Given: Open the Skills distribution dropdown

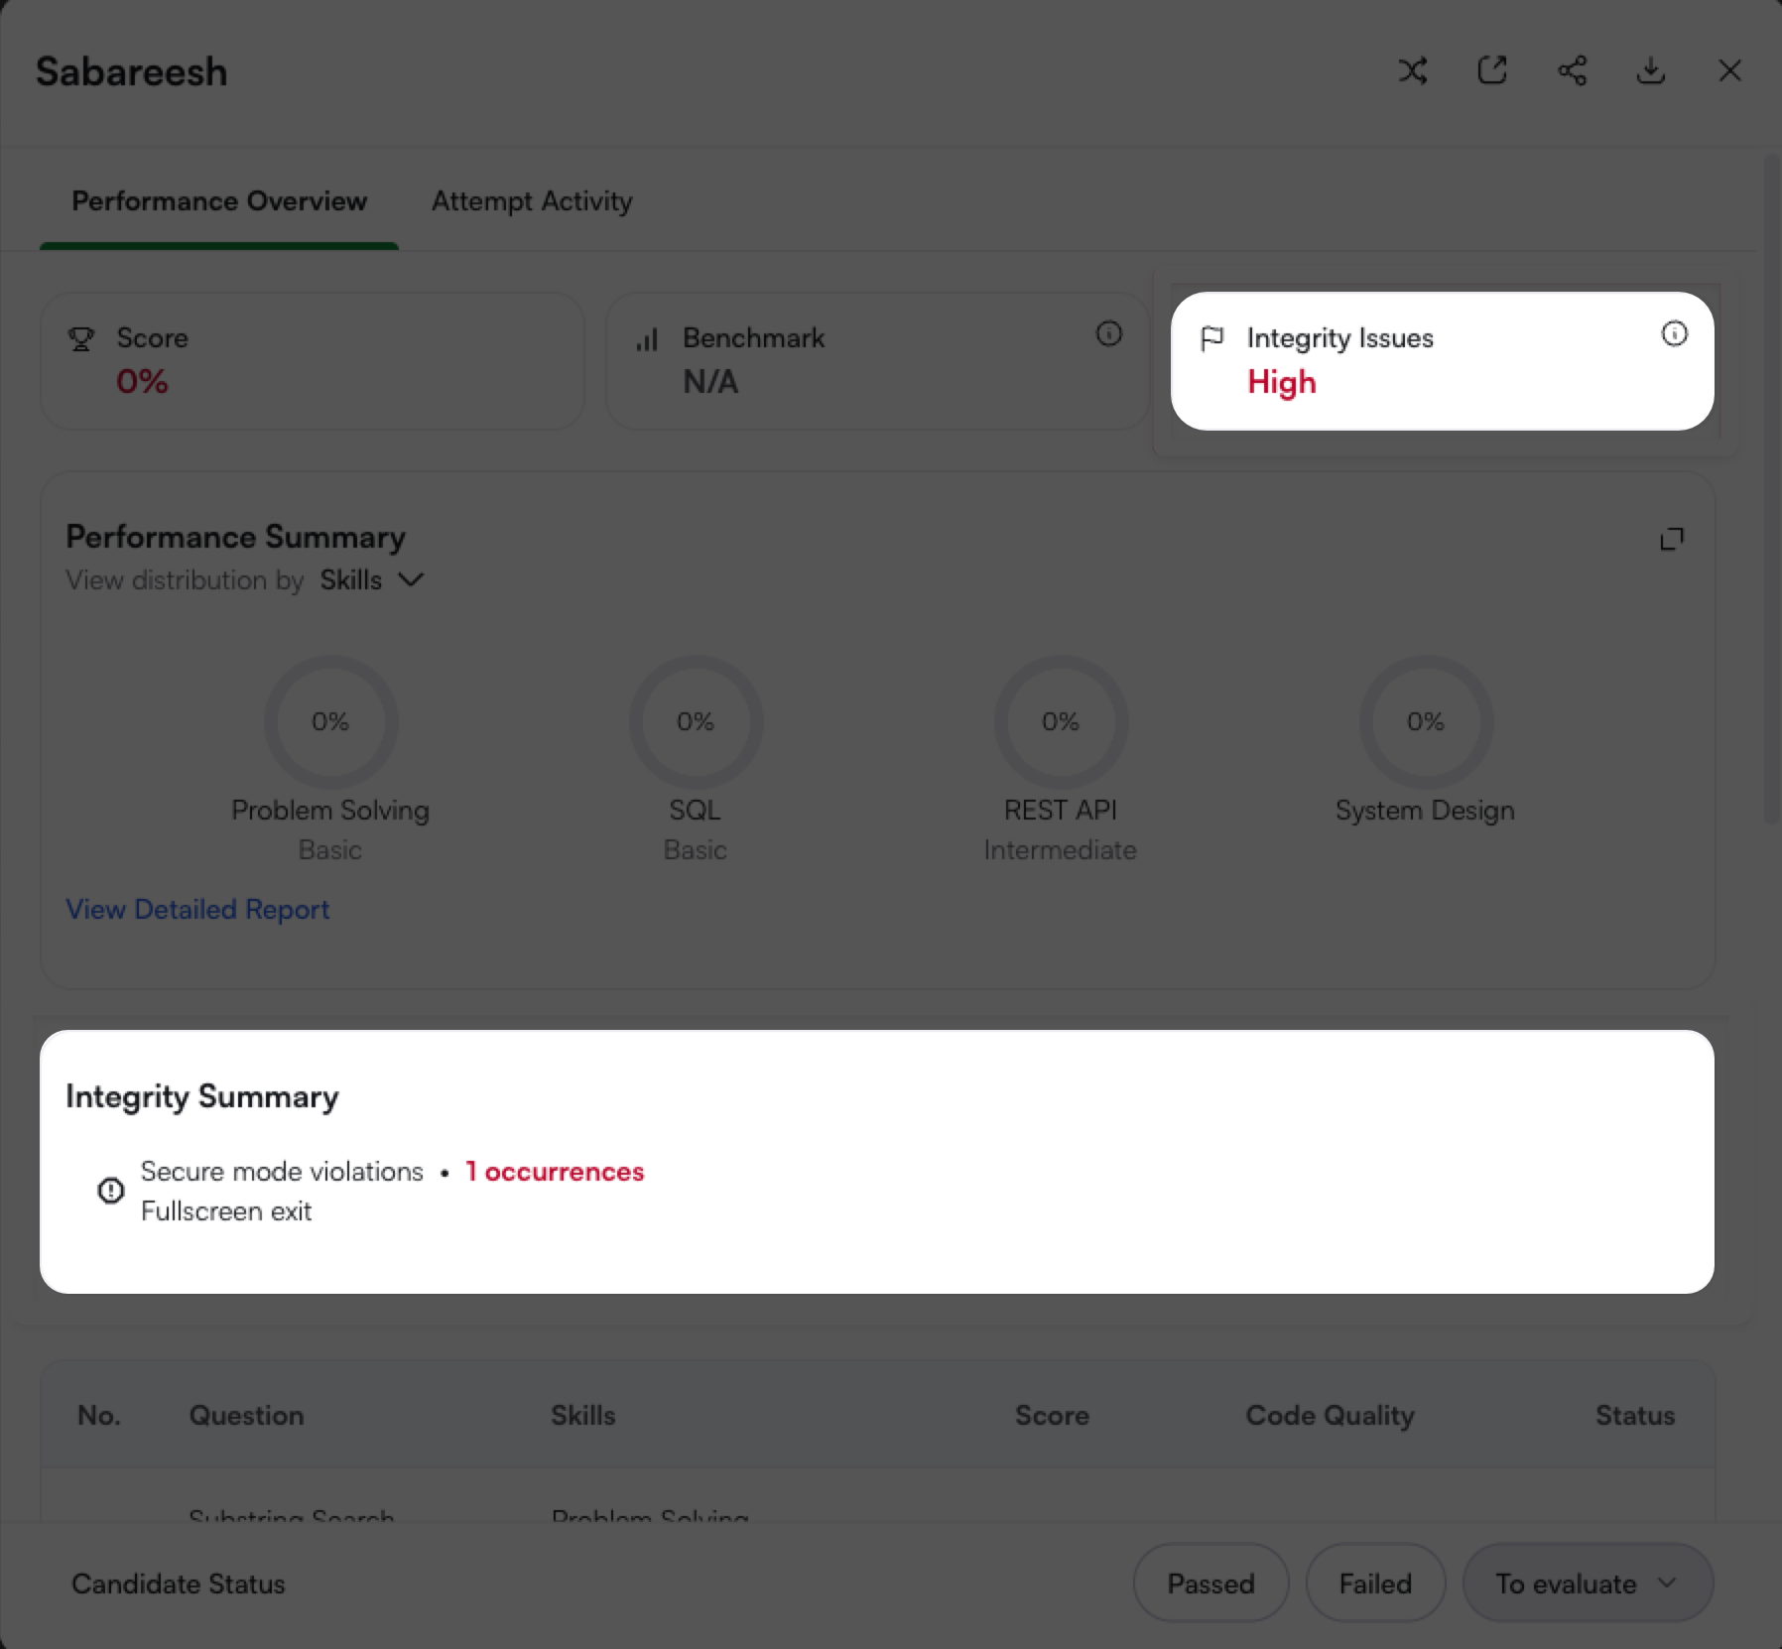Looking at the screenshot, I should click(x=372, y=579).
